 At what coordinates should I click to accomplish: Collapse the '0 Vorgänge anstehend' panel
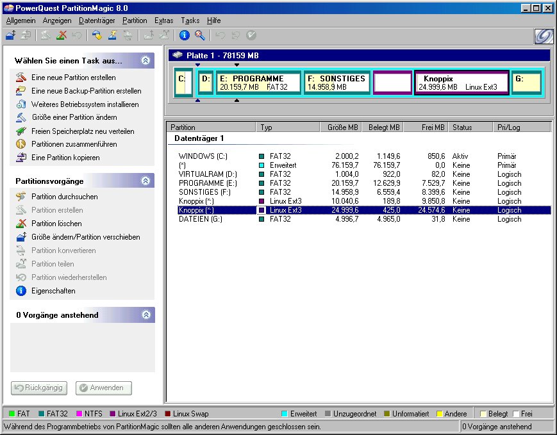click(x=146, y=315)
